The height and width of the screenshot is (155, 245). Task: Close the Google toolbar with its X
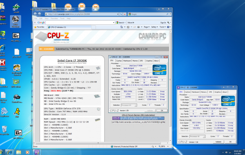click(35, 22)
